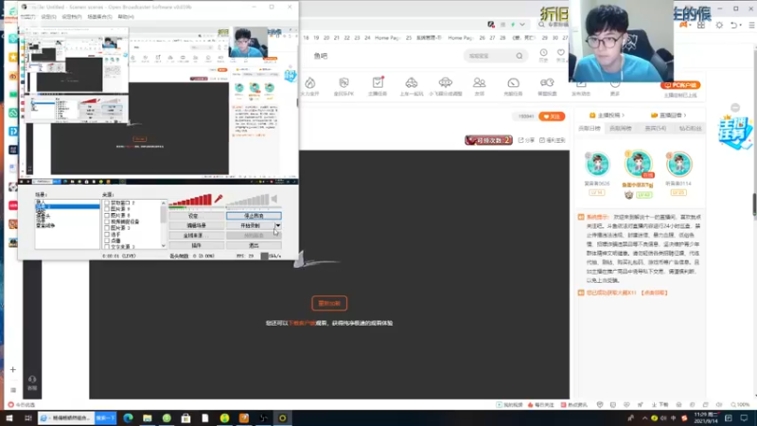The height and width of the screenshot is (426, 757).
Task: Click the 重新加载 button in player
Action: (x=329, y=303)
